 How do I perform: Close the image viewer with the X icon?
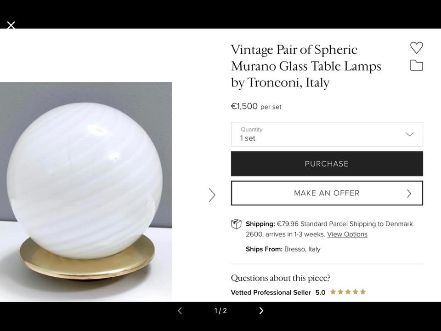[x=11, y=25]
